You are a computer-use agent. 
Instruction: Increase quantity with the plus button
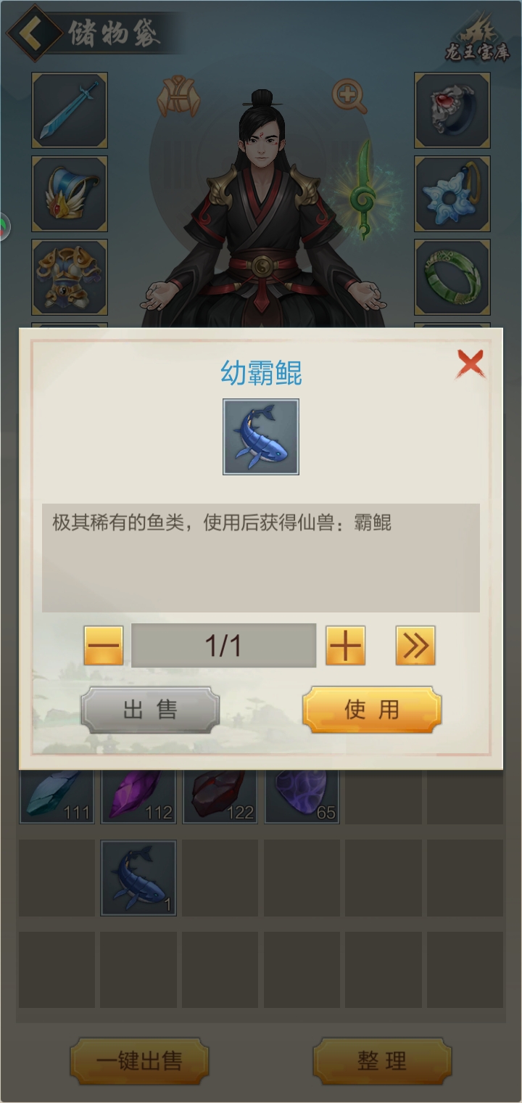click(345, 645)
